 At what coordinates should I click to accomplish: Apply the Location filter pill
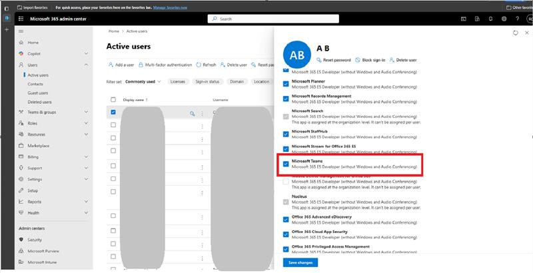261,81
